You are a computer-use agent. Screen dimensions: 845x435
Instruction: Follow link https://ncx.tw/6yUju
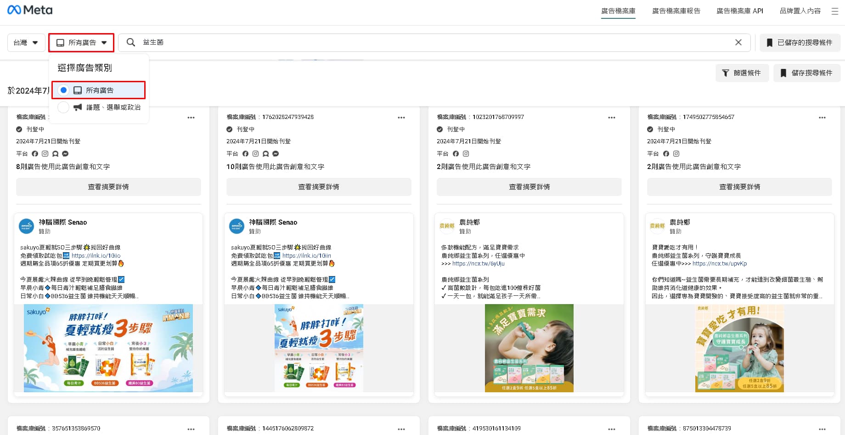coord(479,264)
